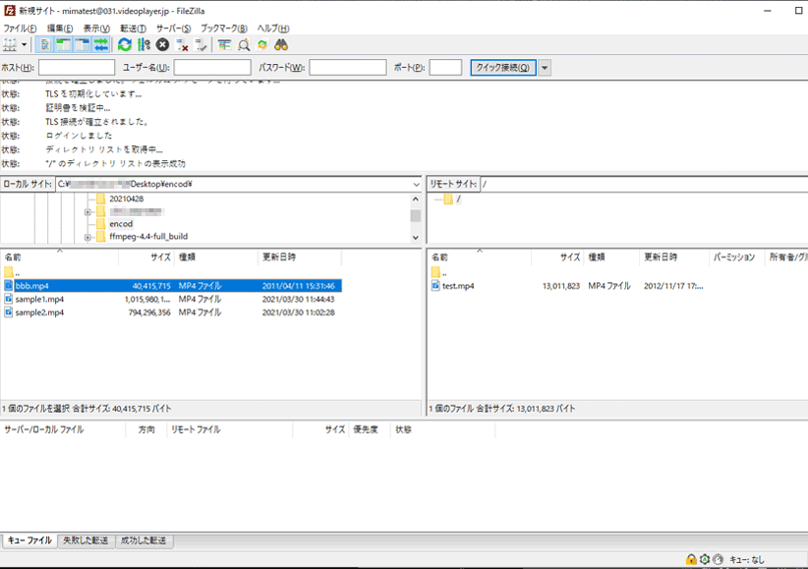The height and width of the screenshot is (569, 808).
Task: Expand the blurred folder tree node
Action: 87,212
